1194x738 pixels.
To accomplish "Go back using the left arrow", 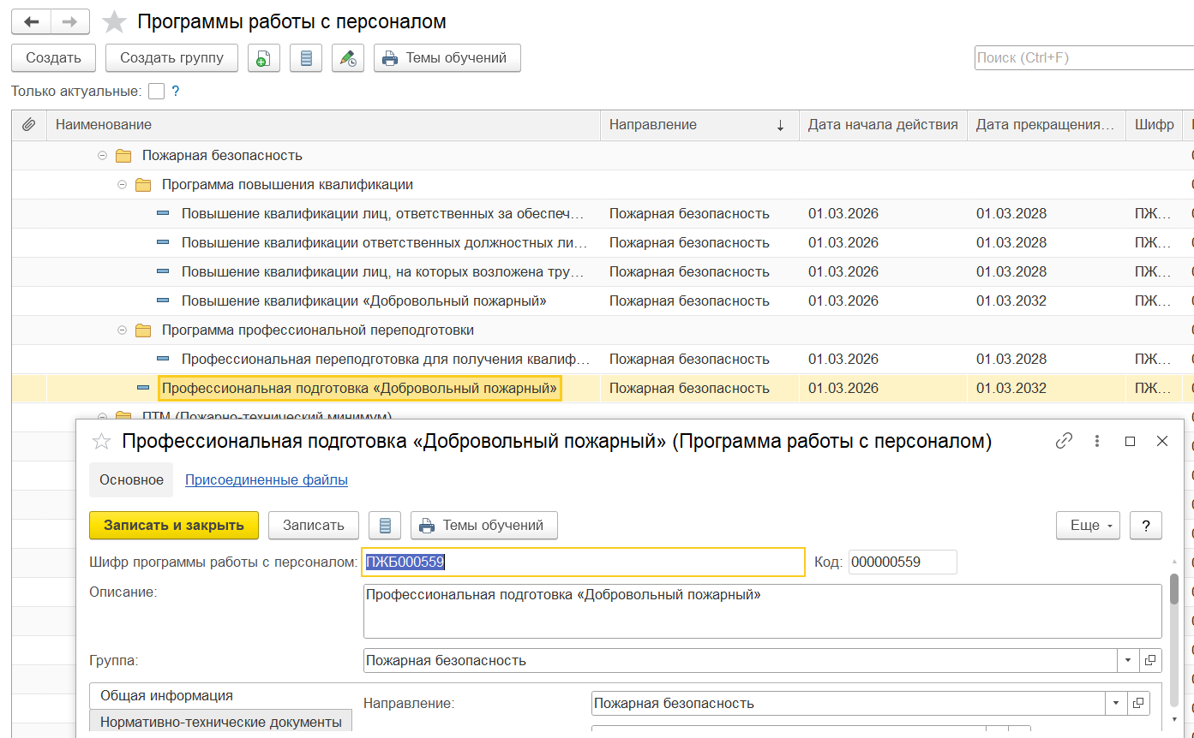I will pyautogui.click(x=32, y=22).
